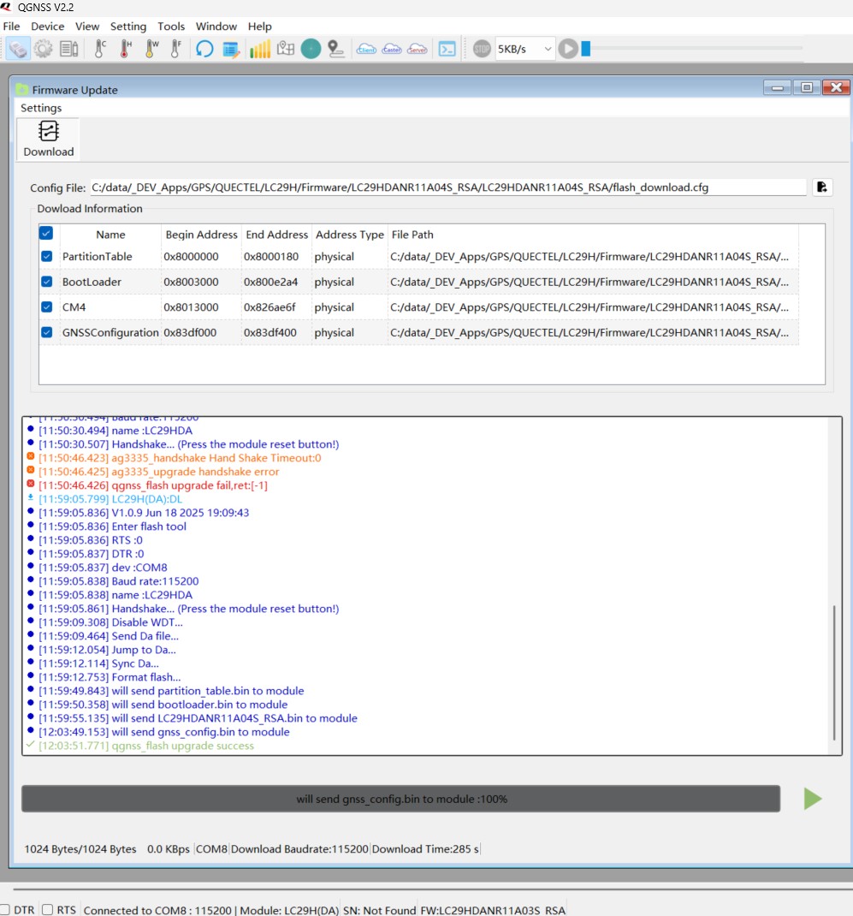Uncheck the GNSSConfiguration checkbox
The height and width of the screenshot is (916, 853).
coord(47,333)
